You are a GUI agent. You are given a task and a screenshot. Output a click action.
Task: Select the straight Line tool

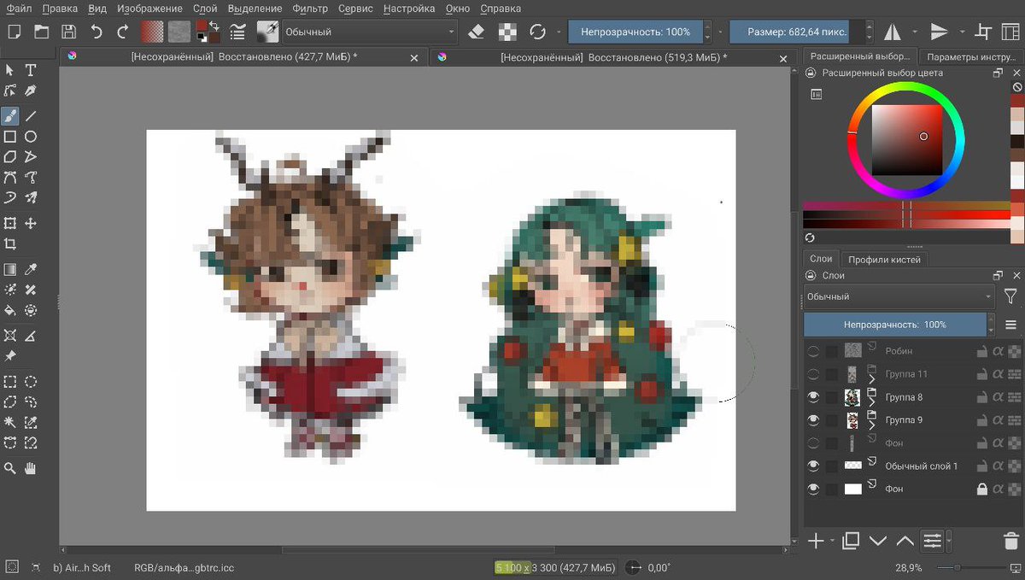[31, 115]
